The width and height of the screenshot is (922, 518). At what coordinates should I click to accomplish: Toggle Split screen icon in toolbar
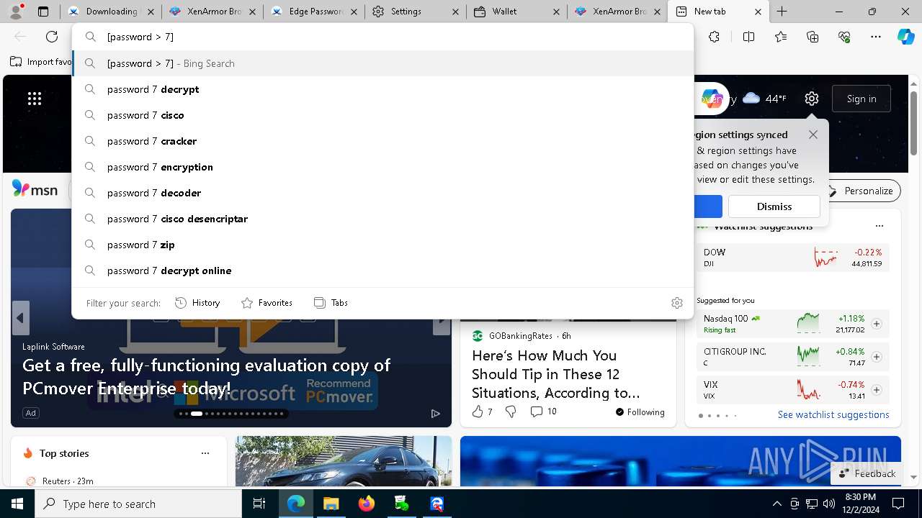click(x=748, y=37)
